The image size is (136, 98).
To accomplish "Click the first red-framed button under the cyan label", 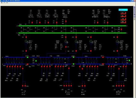I will point(123,13).
